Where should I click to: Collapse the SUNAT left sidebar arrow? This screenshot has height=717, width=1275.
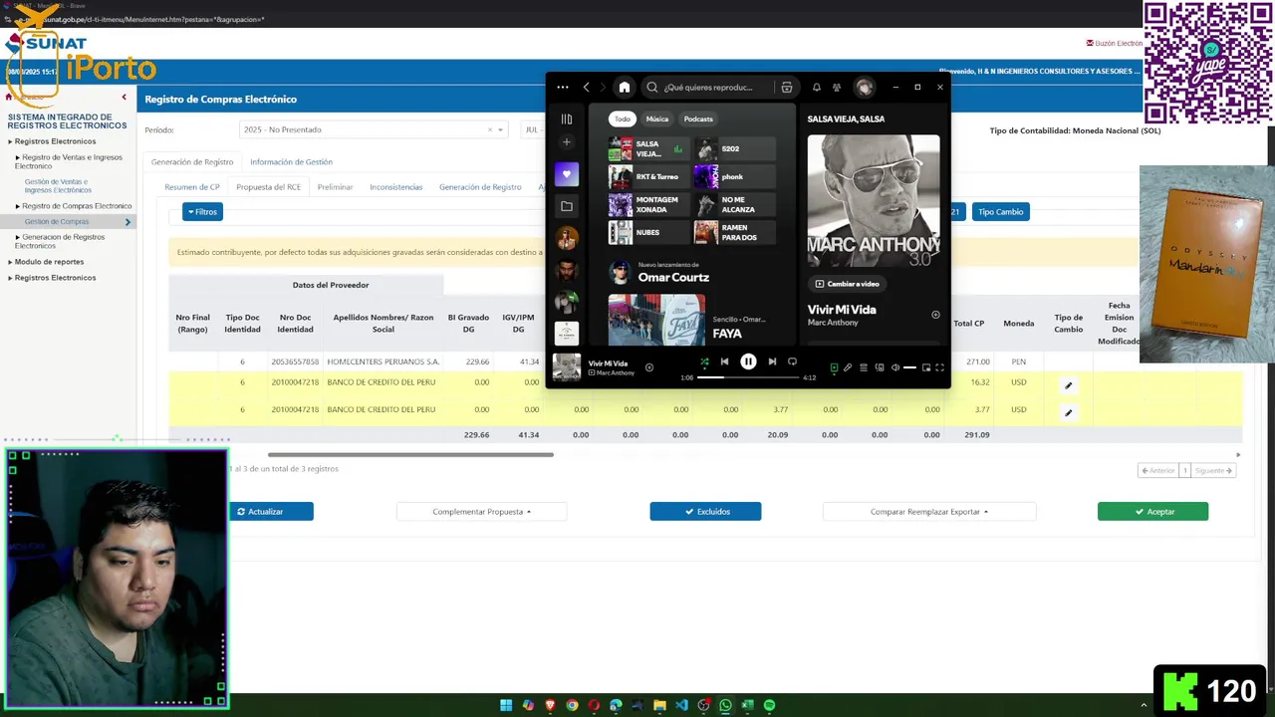pyautogui.click(x=125, y=98)
